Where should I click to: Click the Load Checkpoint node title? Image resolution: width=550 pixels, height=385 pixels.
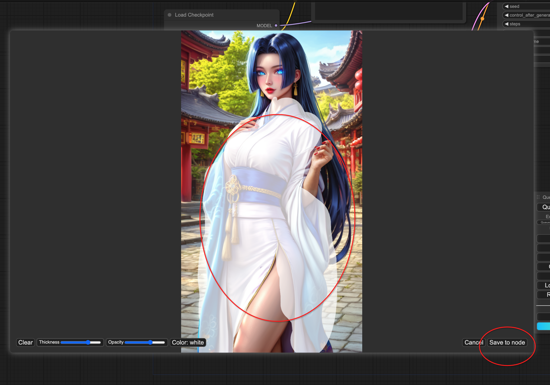194,15
